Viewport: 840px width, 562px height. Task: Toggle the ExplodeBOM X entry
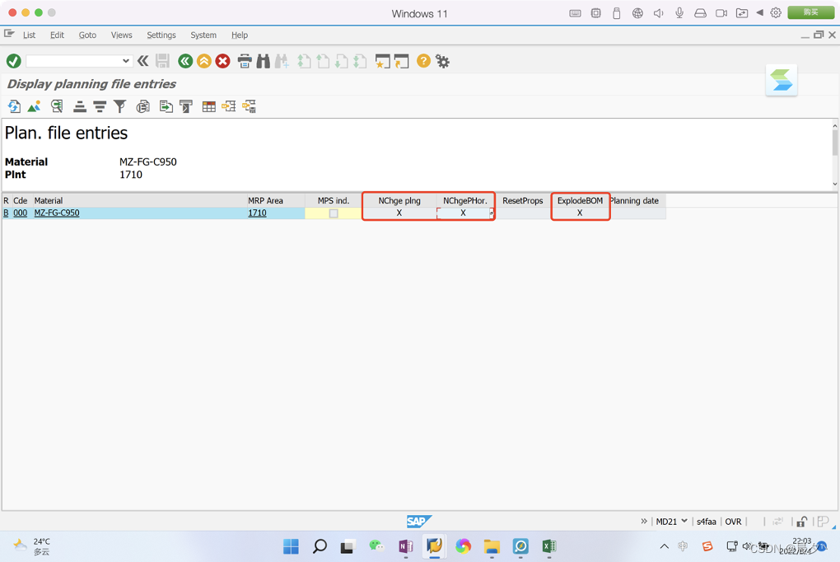point(580,213)
